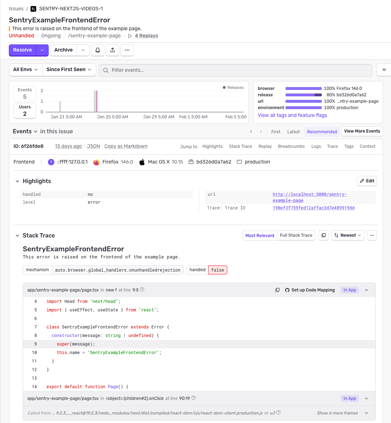Open the 4 Replays link
This screenshot has height=423, width=391.
(x=146, y=36)
